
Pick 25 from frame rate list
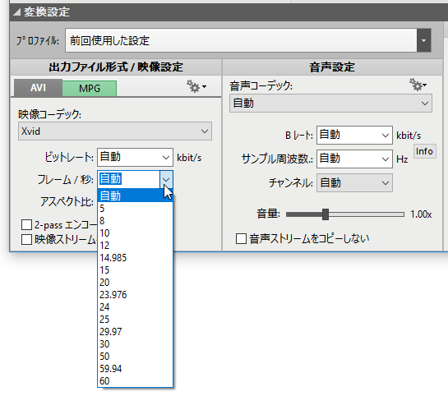tap(135, 320)
